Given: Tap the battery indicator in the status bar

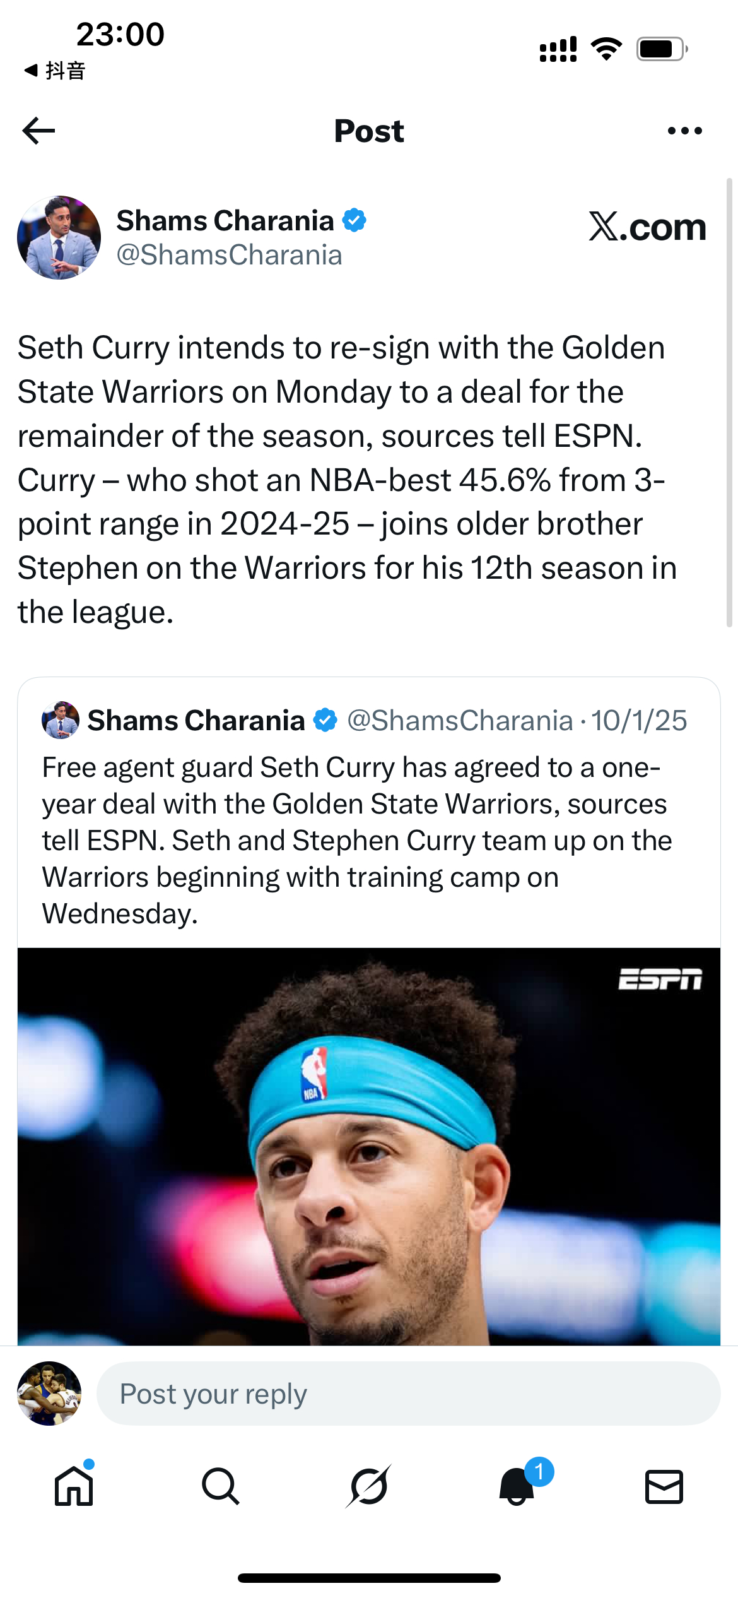Looking at the screenshot, I should [x=658, y=47].
